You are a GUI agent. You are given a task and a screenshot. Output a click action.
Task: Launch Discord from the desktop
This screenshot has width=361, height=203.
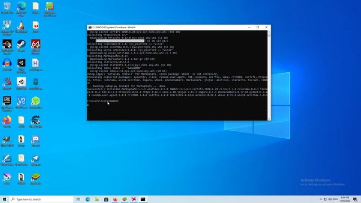[36, 140]
